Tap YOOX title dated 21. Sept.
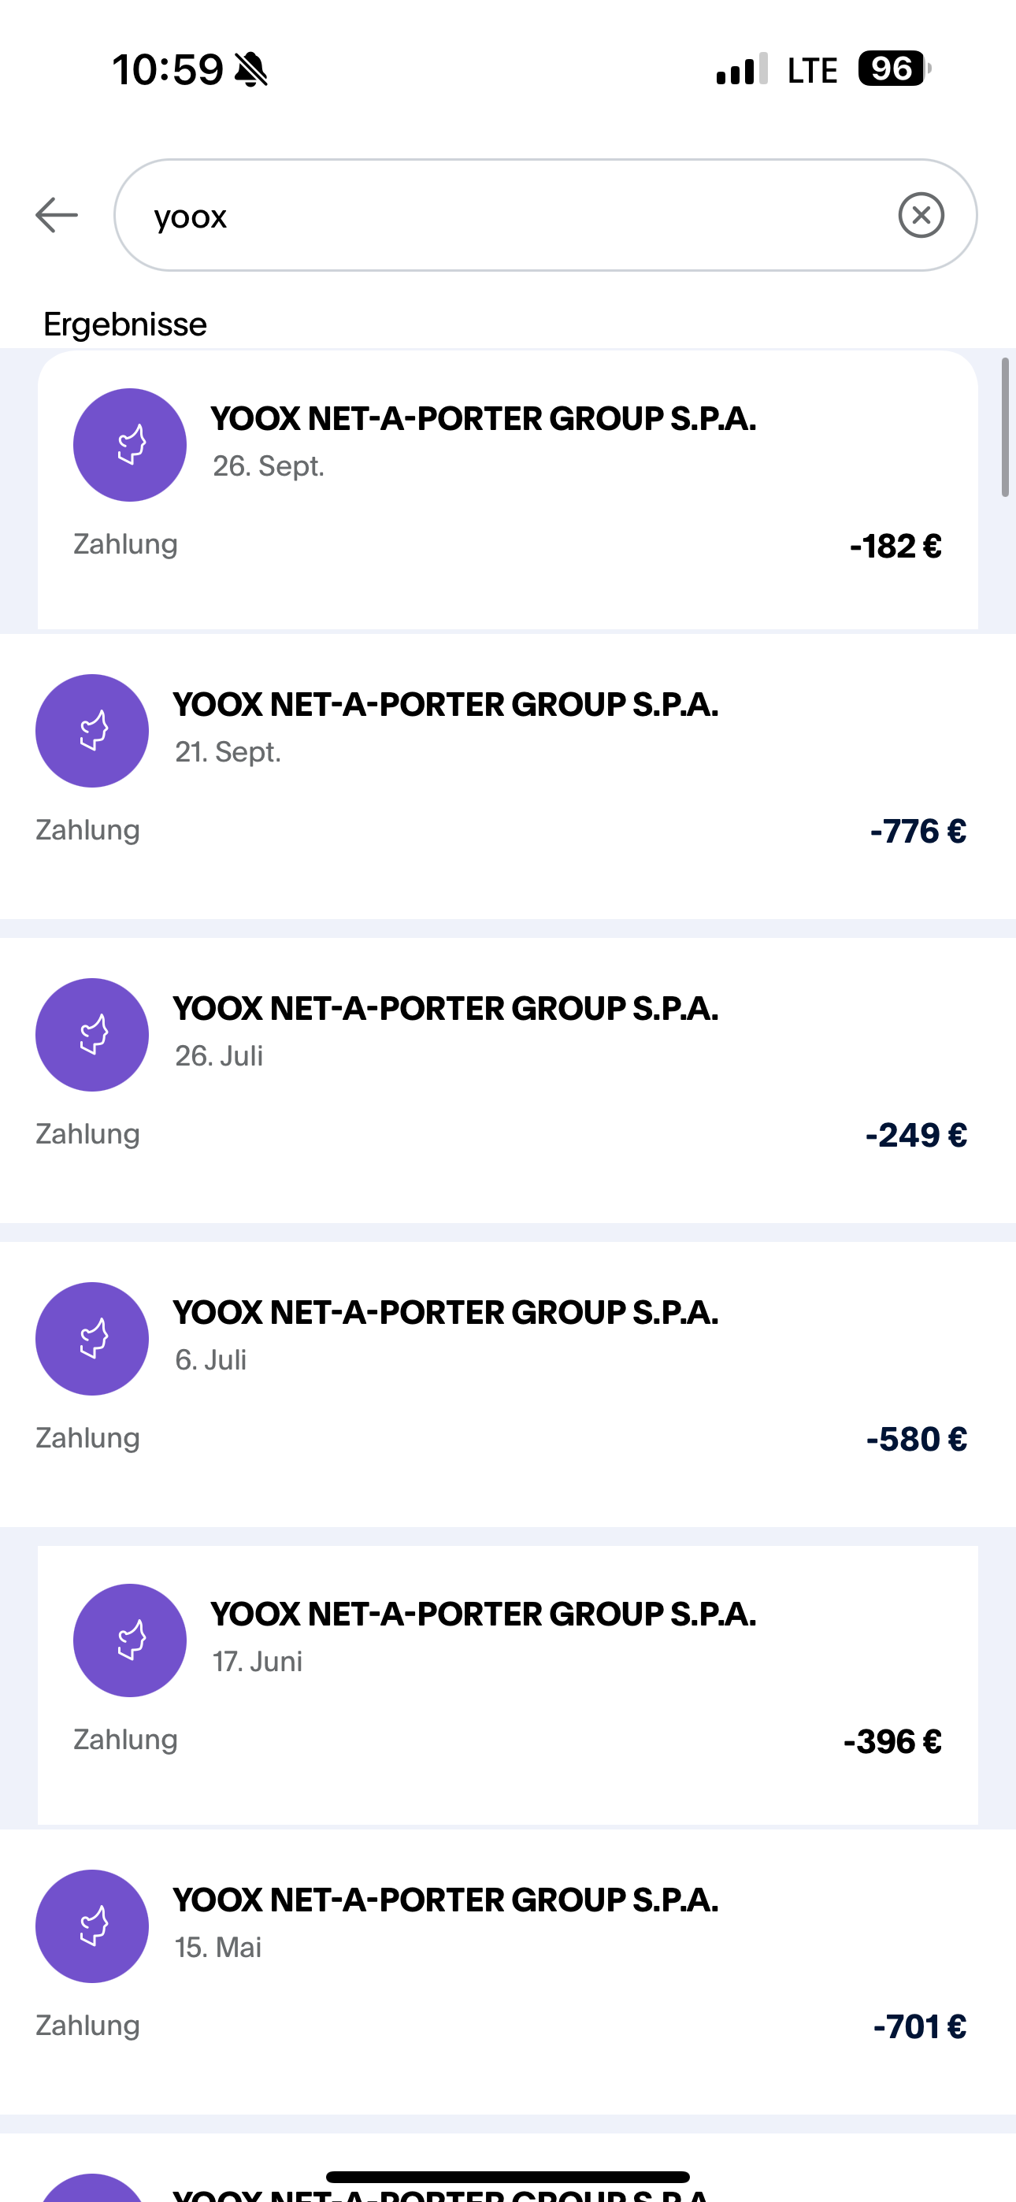 (x=446, y=705)
